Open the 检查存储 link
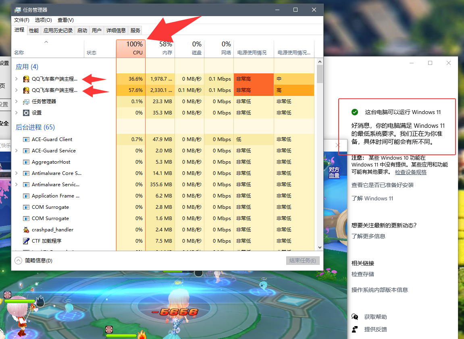 coord(363,274)
